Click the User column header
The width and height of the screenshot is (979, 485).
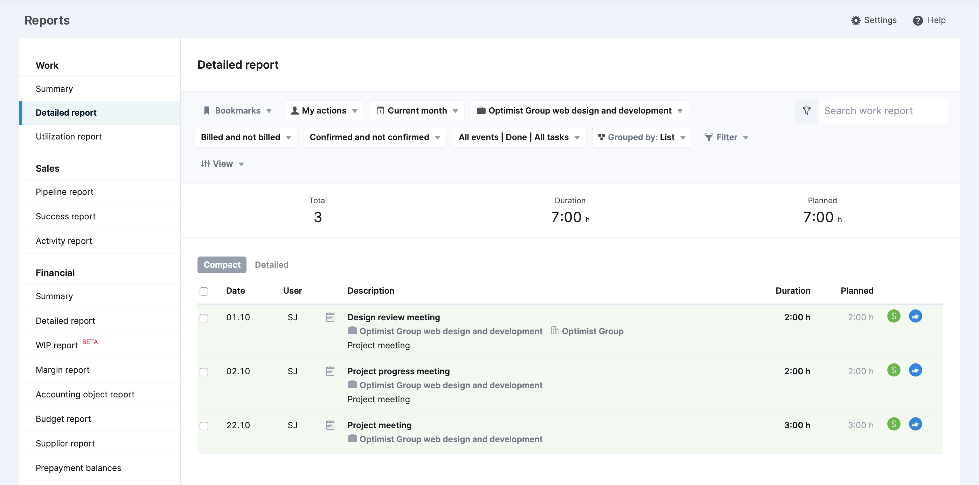(x=292, y=291)
